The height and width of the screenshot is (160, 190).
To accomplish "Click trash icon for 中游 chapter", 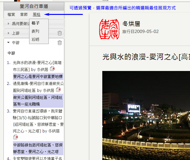I will point(60,43).
